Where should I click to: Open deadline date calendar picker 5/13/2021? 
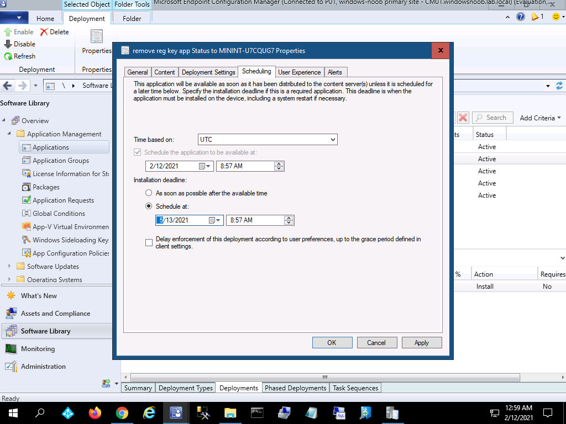tap(215, 220)
